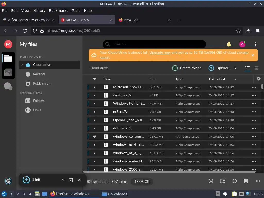
Task: Close the transfer widget
Action: tap(79, 180)
